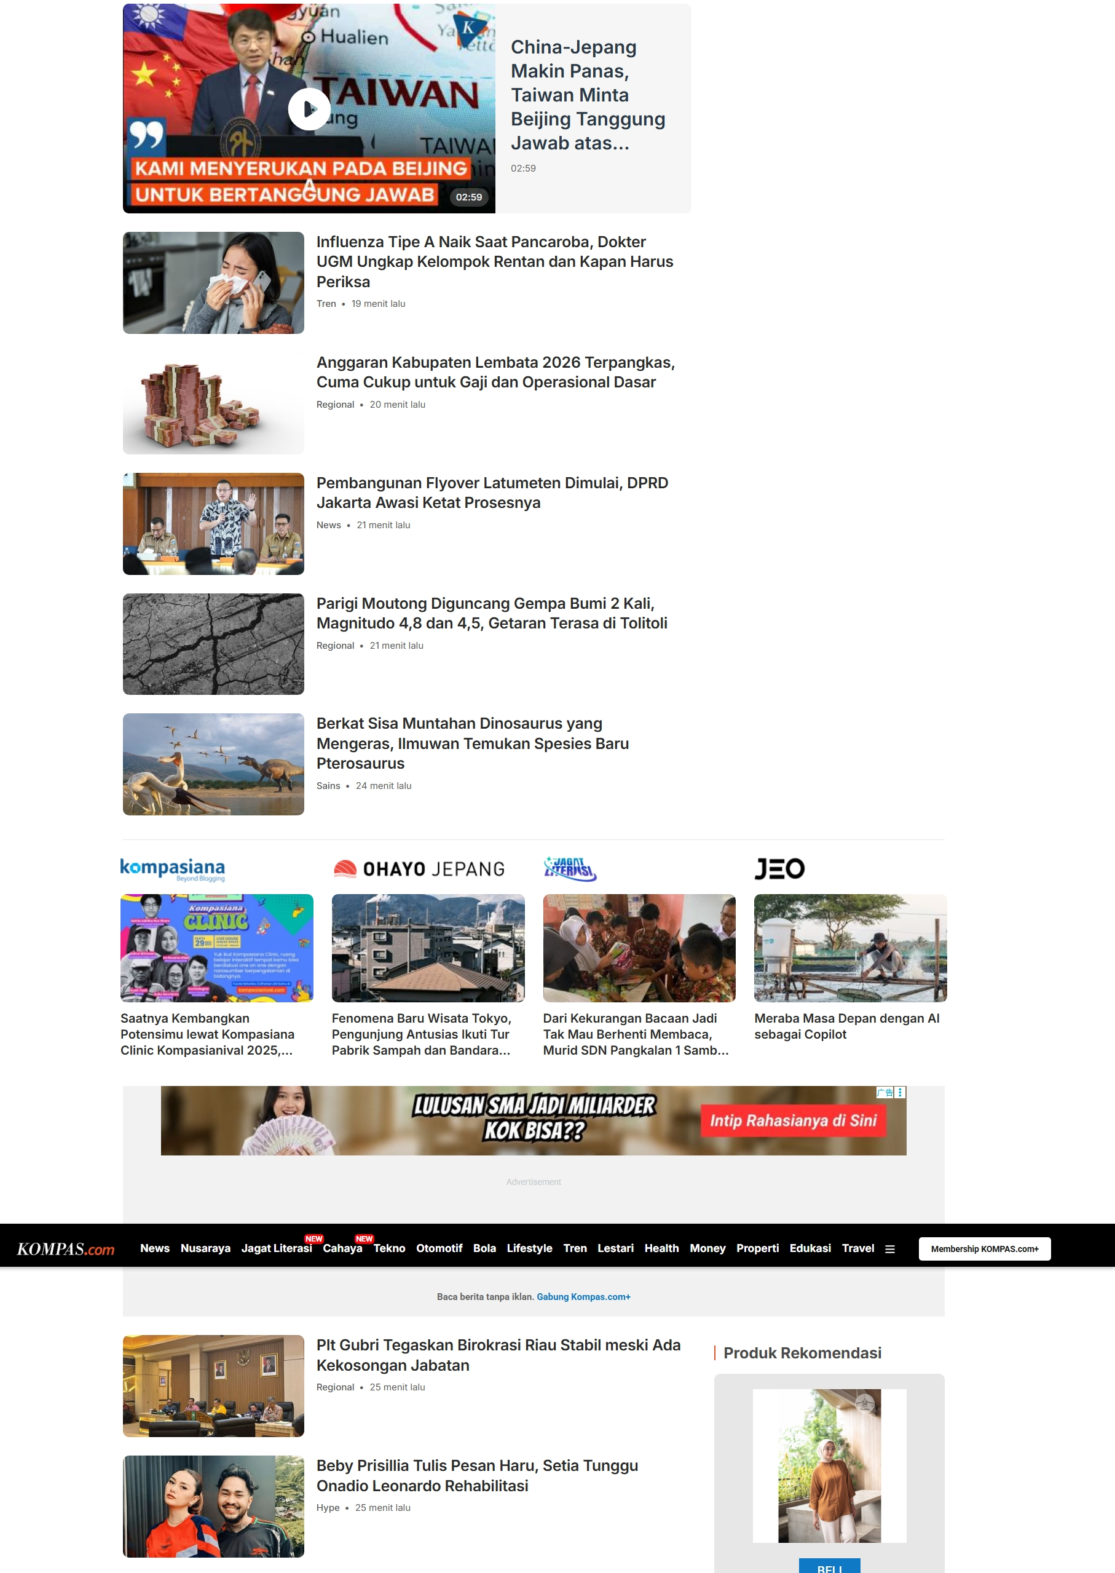The width and height of the screenshot is (1115, 1573).
Task: Read Parigi Moutong earthquake headline
Action: (x=492, y=614)
